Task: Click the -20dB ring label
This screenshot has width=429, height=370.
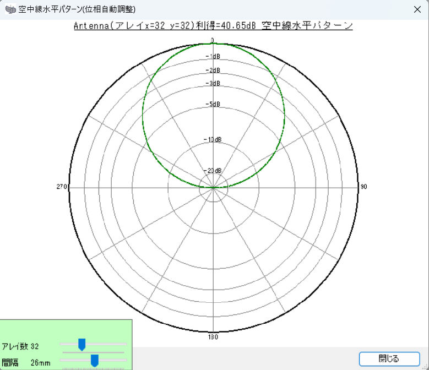Action: pos(213,171)
